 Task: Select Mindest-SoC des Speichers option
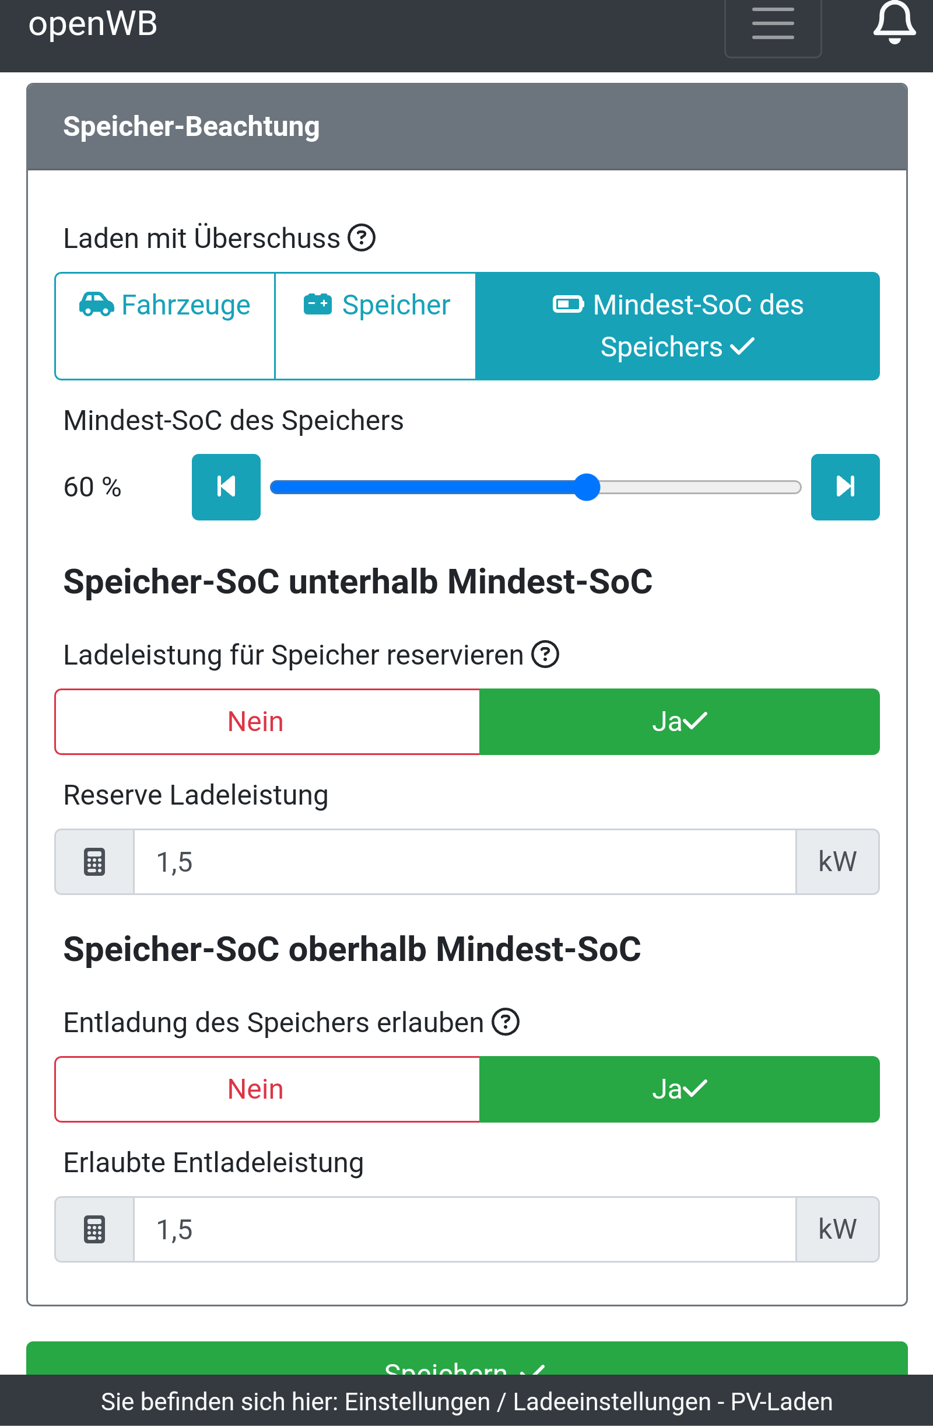(x=677, y=326)
